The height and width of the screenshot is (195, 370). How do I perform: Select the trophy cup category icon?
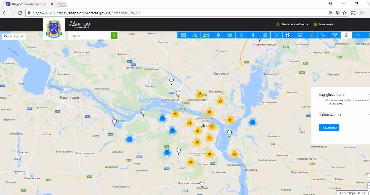click(x=335, y=35)
